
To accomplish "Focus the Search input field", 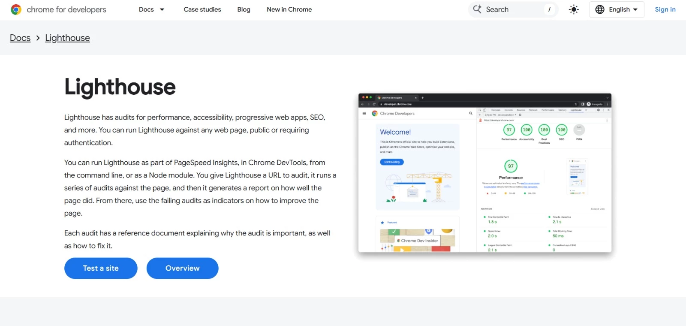I will click(x=513, y=9).
